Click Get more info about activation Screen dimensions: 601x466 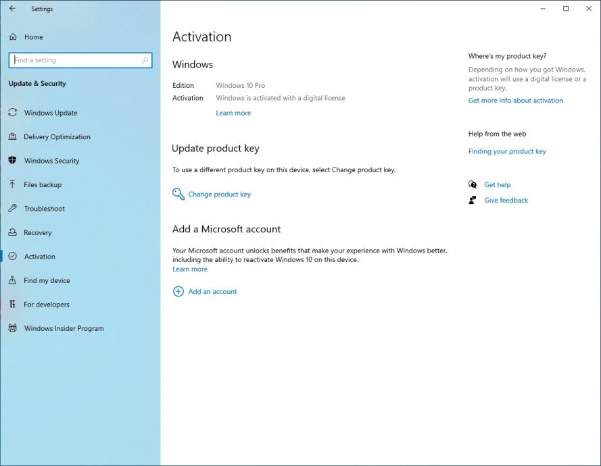click(x=515, y=101)
